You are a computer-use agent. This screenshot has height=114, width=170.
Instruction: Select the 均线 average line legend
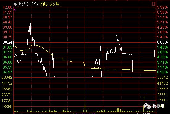pos(44,4)
